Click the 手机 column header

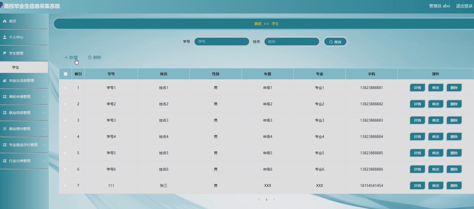click(371, 74)
